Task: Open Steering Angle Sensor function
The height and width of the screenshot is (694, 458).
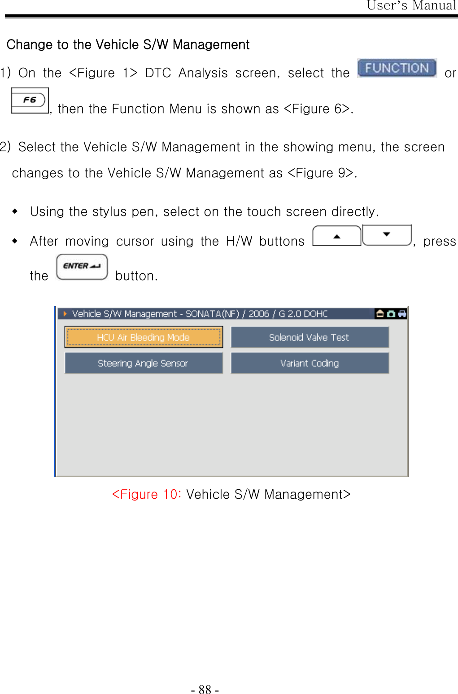Action: [x=144, y=363]
